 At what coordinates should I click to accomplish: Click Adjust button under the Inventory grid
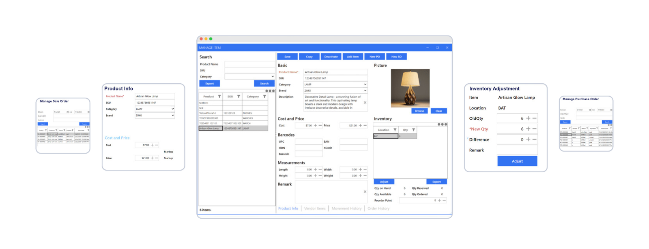coord(384,182)
